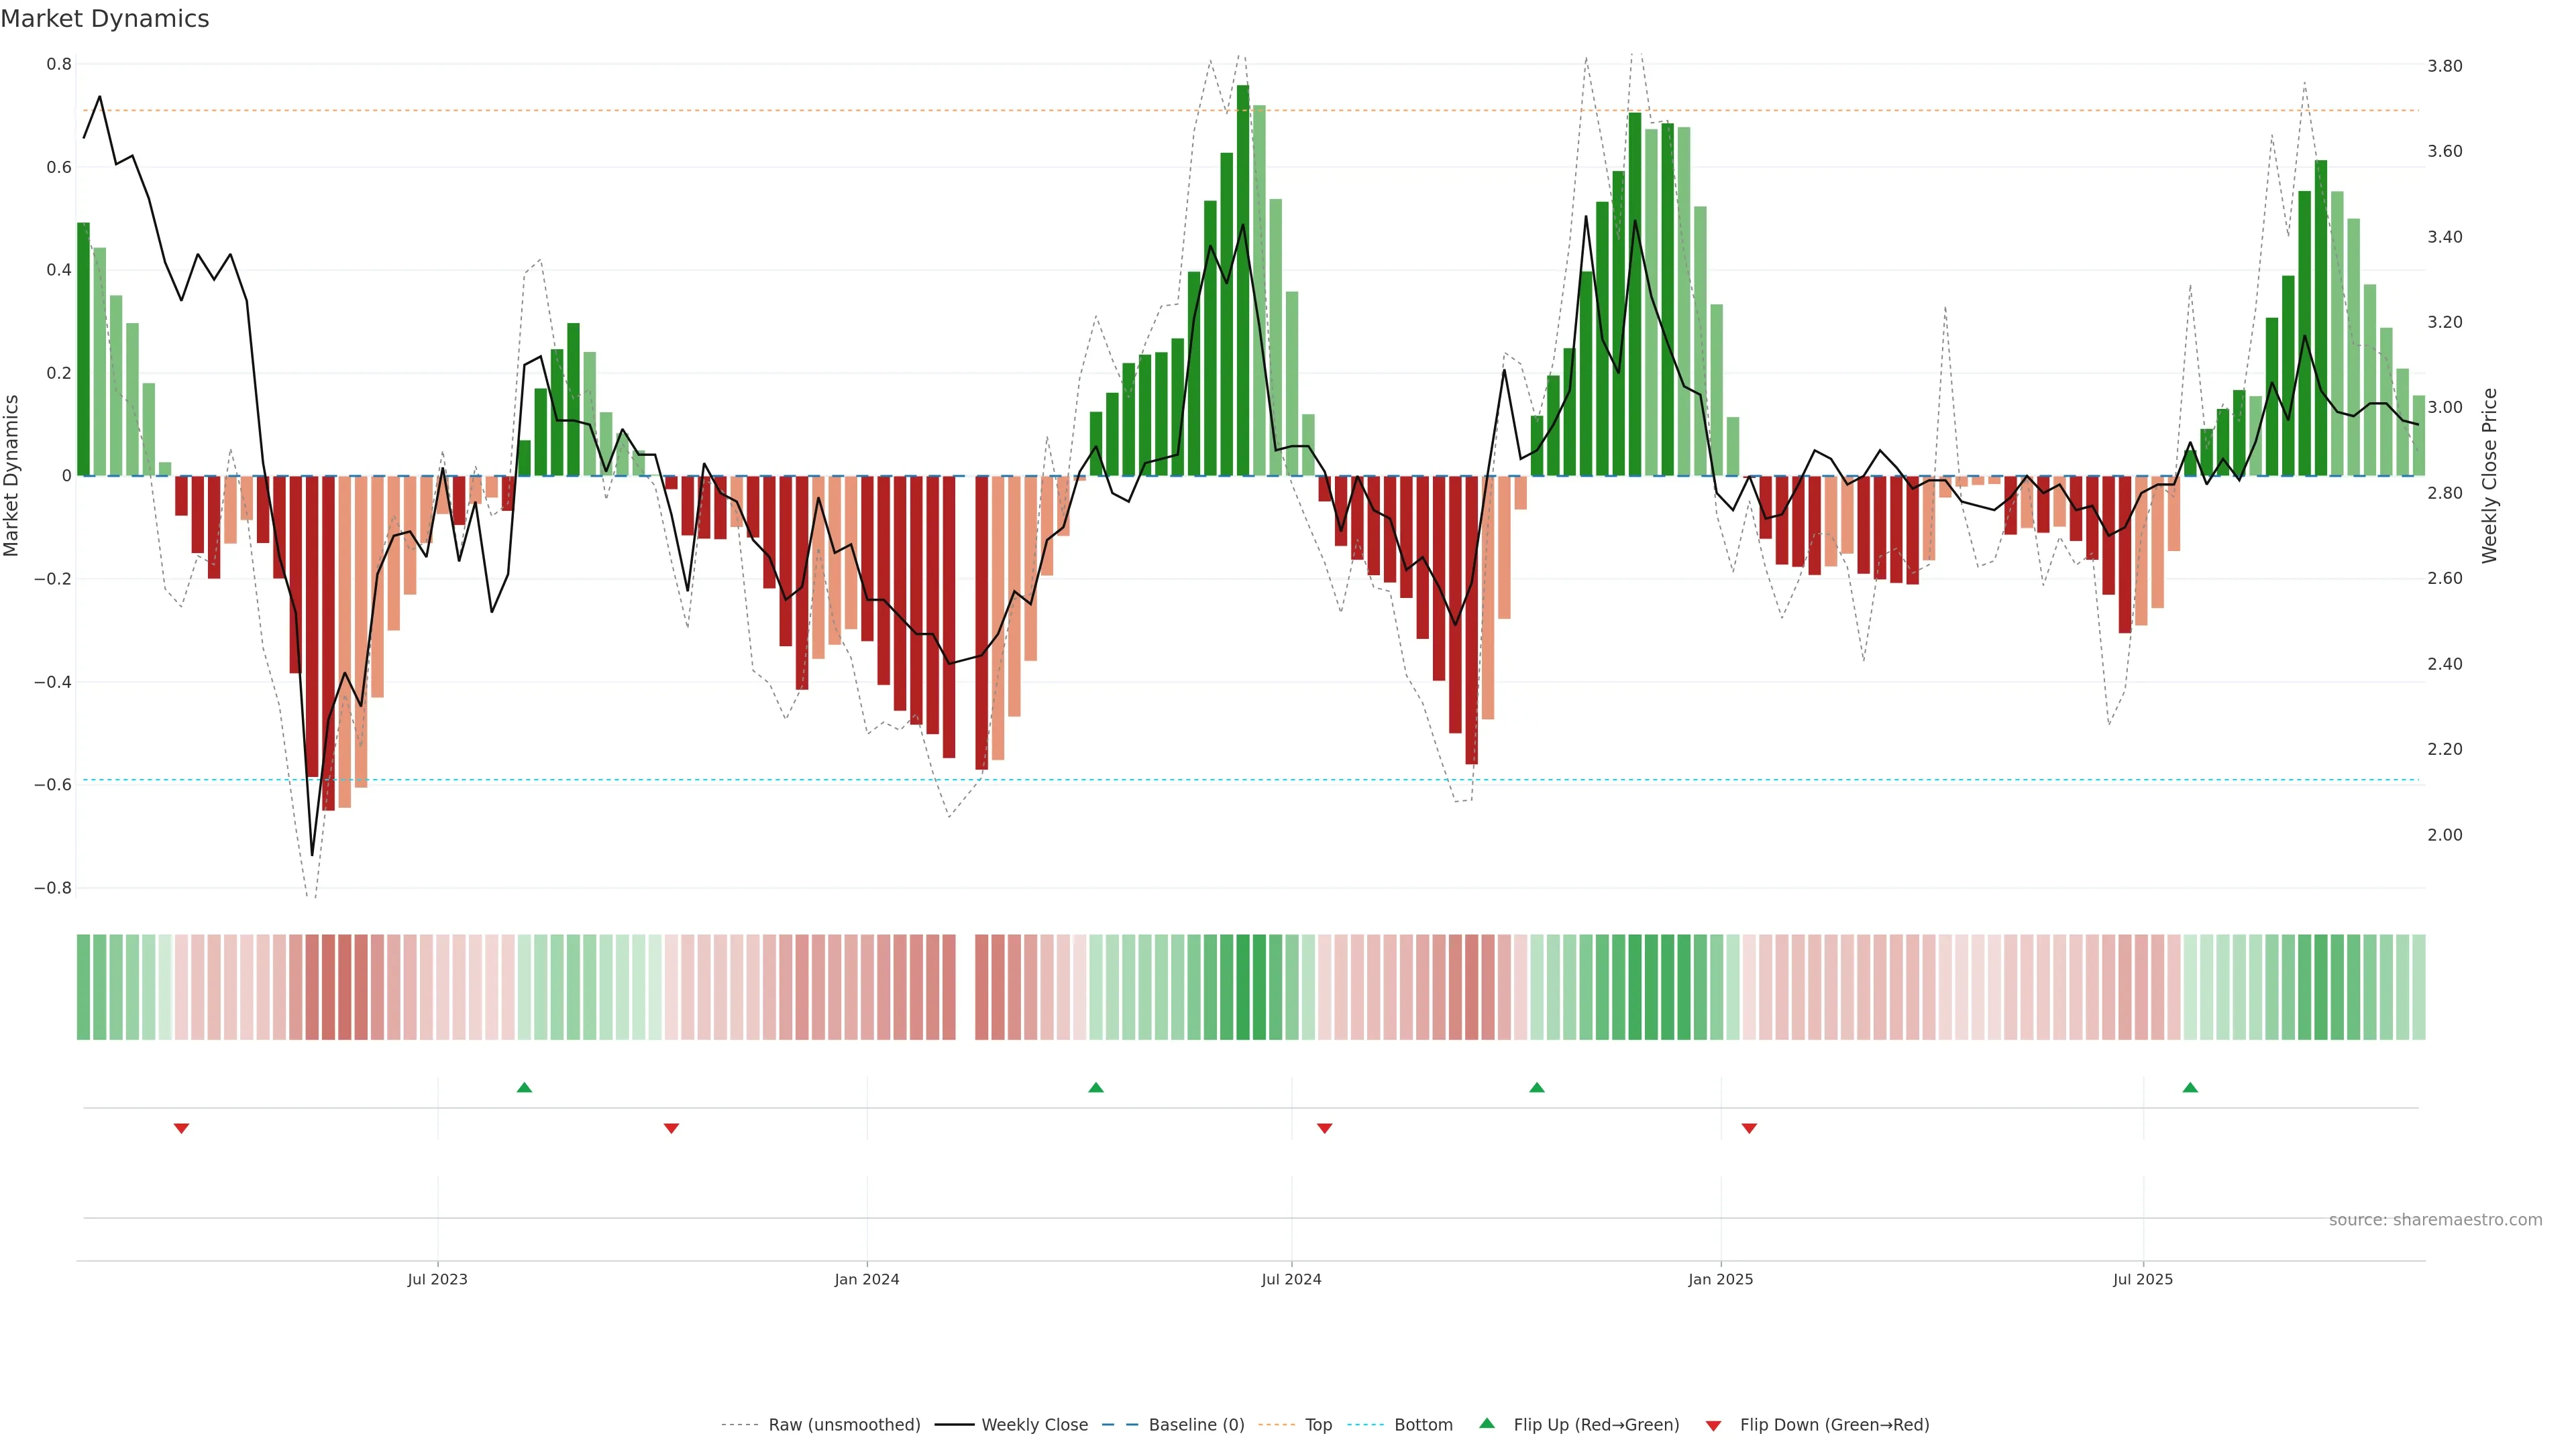The image size is (2576, 1448).
Task: Click the flip-up marker between Jan and Jul 2024
Action: [1096, 1087]
